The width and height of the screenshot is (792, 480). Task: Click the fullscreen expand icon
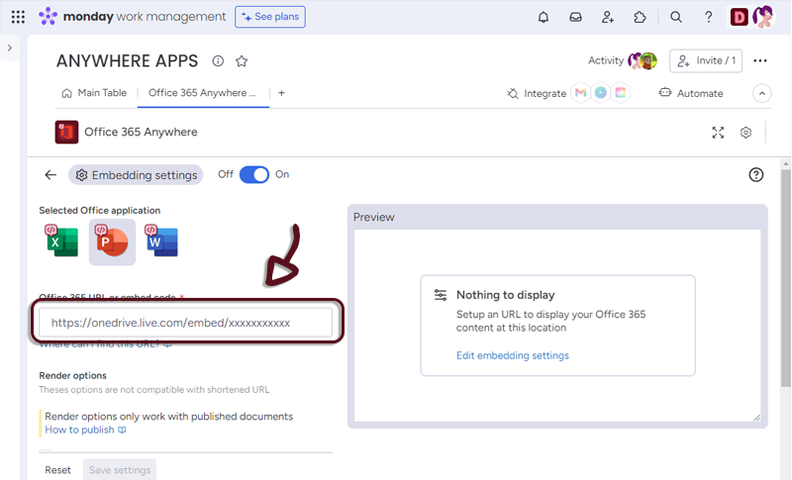(x=719, y=133)
